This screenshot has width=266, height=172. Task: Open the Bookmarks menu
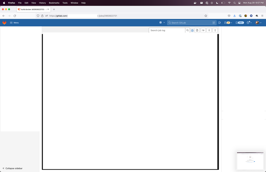[x=54, y=3]
